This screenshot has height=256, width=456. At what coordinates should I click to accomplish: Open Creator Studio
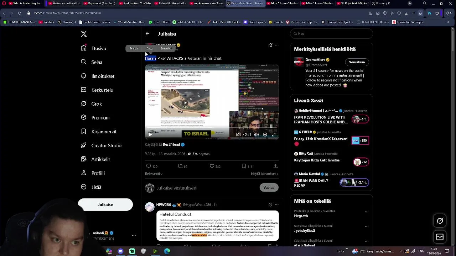pos(101,145)
